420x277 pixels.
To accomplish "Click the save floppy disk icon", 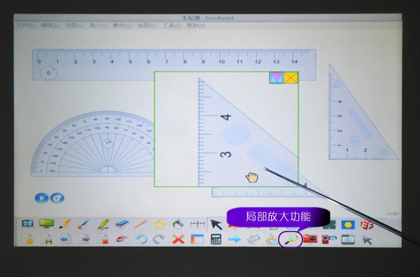I will 47,239.
